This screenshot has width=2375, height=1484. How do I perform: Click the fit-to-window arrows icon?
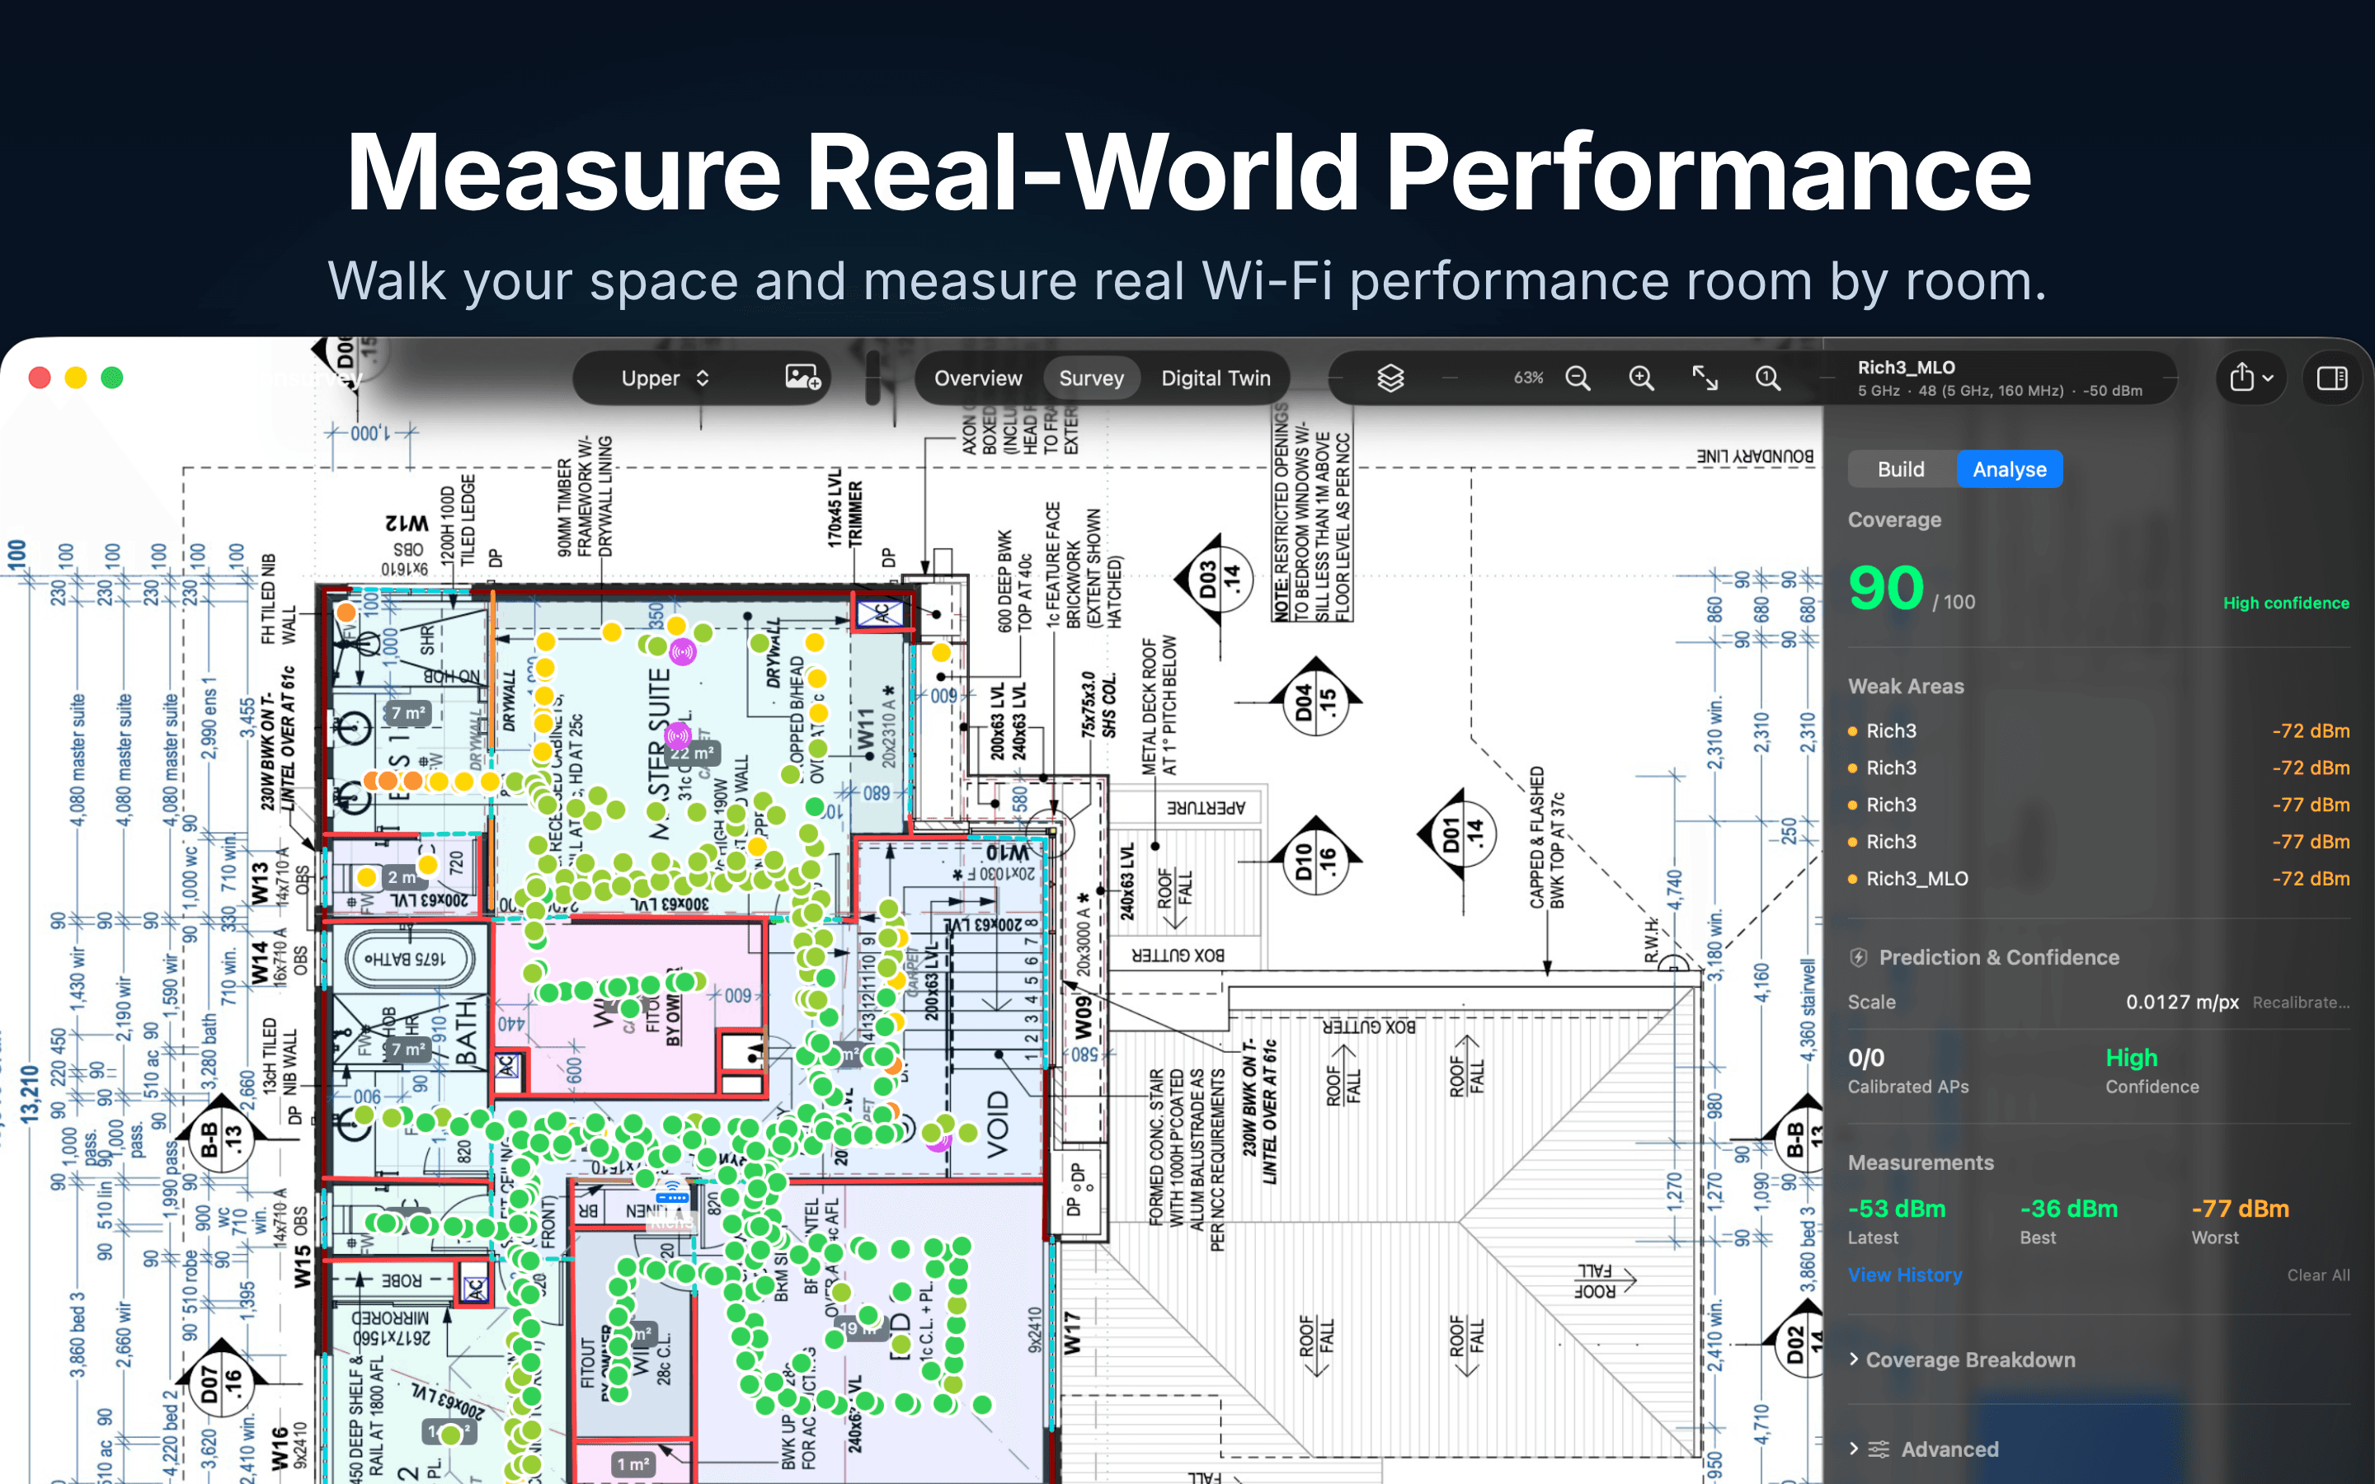pyautogui.click(x=1705, y=378)
